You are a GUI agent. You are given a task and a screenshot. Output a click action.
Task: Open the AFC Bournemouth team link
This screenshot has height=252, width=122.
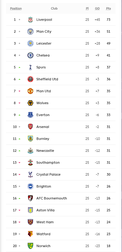[51, 198]
